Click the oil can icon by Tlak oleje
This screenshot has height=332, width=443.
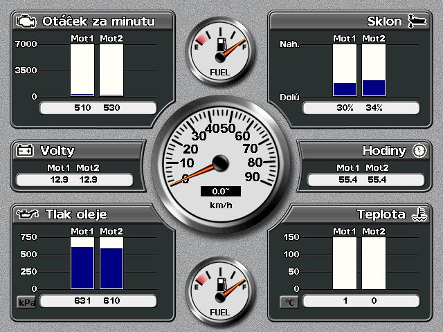click(x=26, y=214)
